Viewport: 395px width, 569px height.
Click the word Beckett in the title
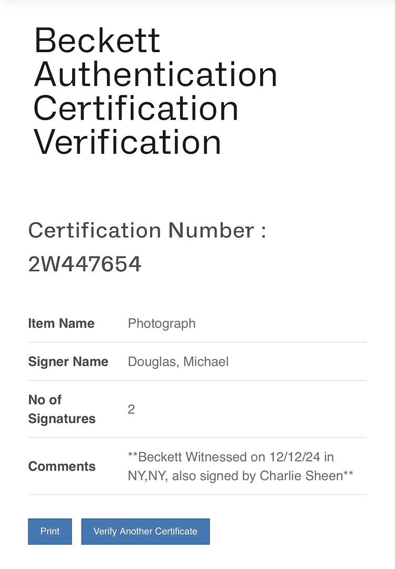coord(97,40)
